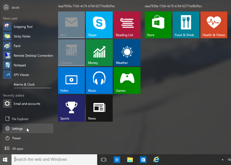Open File Explorer from the taskbar

coord(130,160)
